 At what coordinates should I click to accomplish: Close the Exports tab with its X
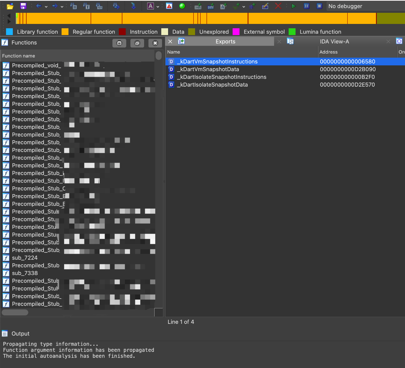170,41
